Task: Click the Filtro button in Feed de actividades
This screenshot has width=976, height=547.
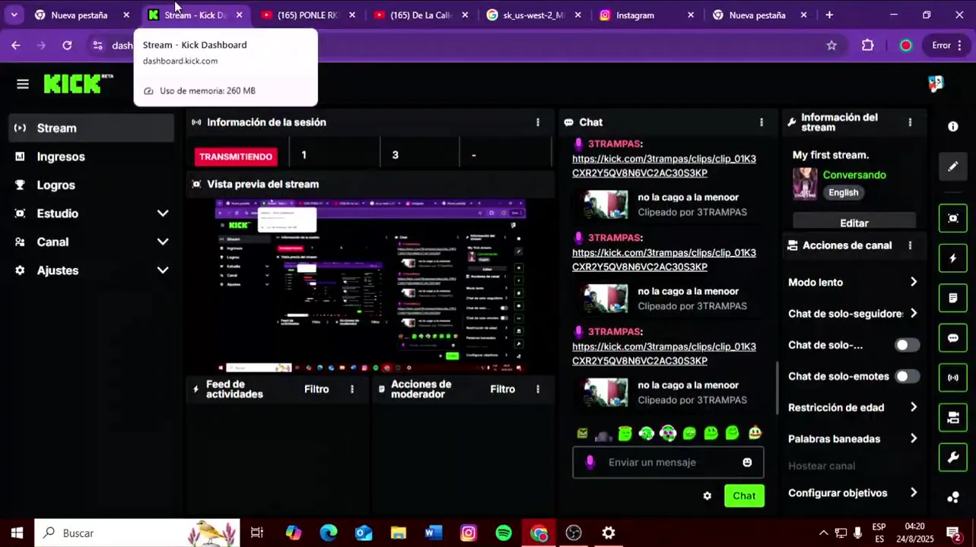Action: pos(316,389)
